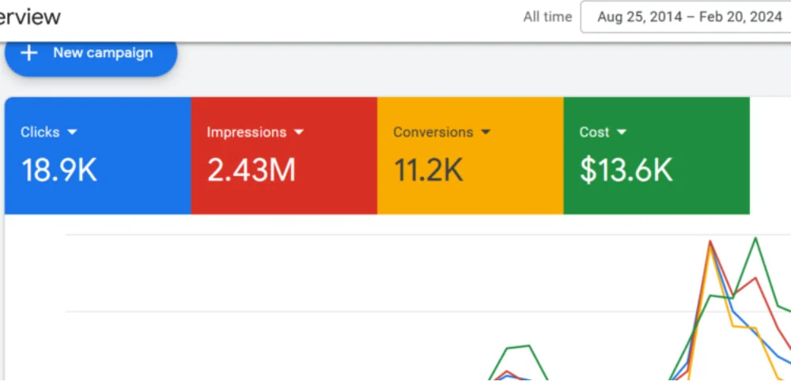Open the Impressions metric dropdown arrow
791x381 pixels.
pyautogui.click(x=299, y=132)
